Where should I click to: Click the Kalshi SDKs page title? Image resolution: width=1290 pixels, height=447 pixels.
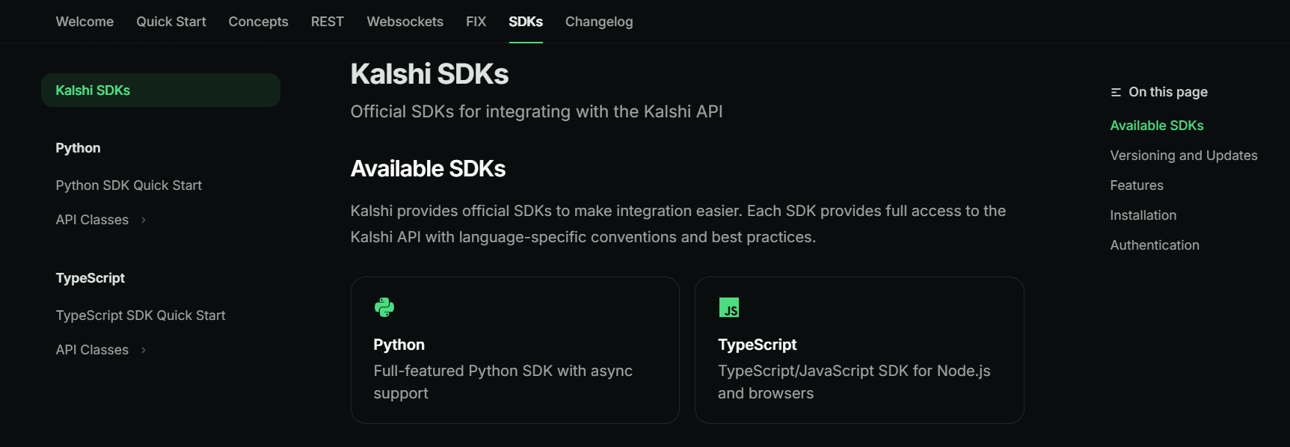430,74
